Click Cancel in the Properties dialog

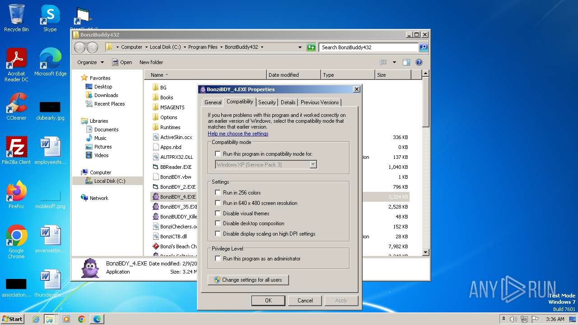305,301
